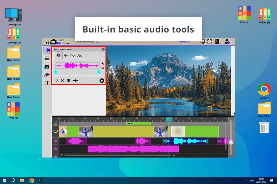This screenshot has height=184, width=277.
Task: Switch to the volume speaker tab
Action: 66,55
